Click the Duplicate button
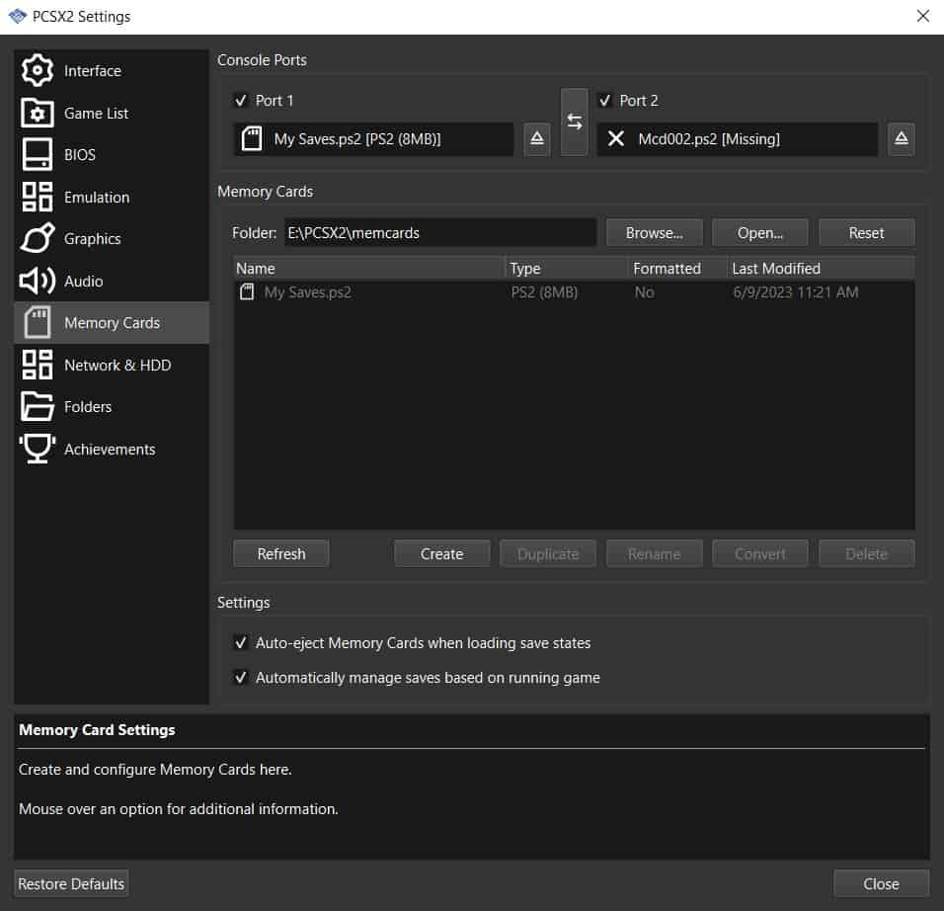This screenshot has width=944, height=911. point(548,553)
